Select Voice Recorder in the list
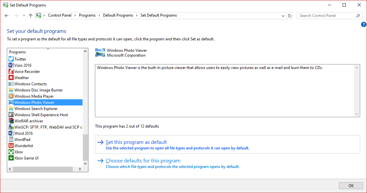 tap(27, 72)
